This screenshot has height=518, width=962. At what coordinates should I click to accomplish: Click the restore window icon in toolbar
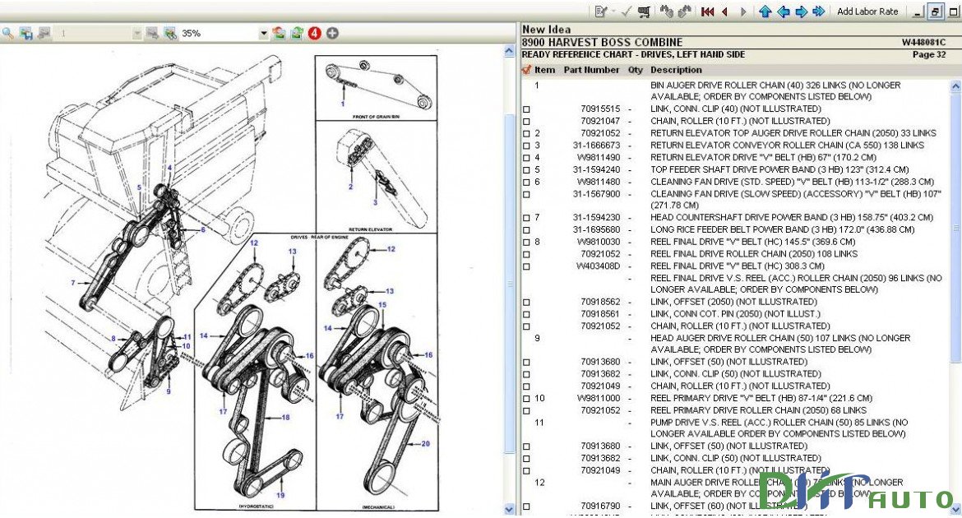[935, 11]
